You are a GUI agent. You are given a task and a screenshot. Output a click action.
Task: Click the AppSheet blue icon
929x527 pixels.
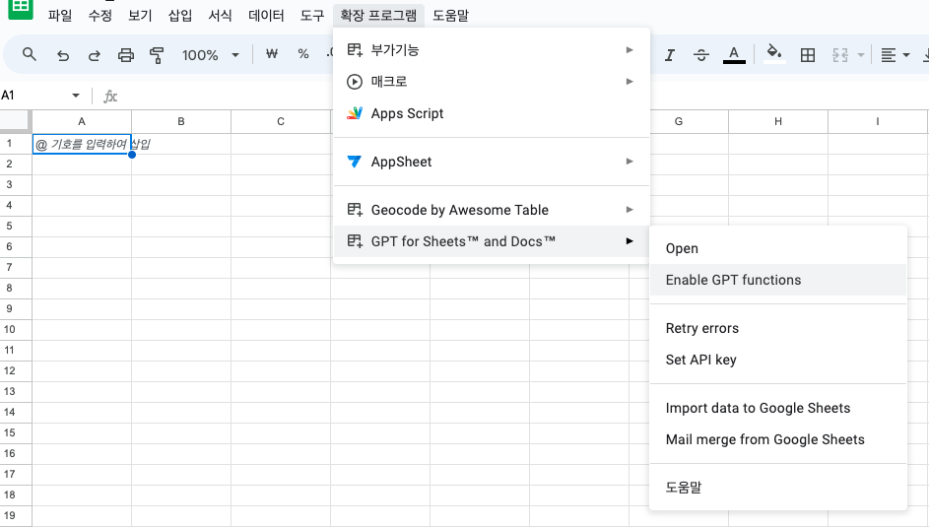[x=355, y=162]
